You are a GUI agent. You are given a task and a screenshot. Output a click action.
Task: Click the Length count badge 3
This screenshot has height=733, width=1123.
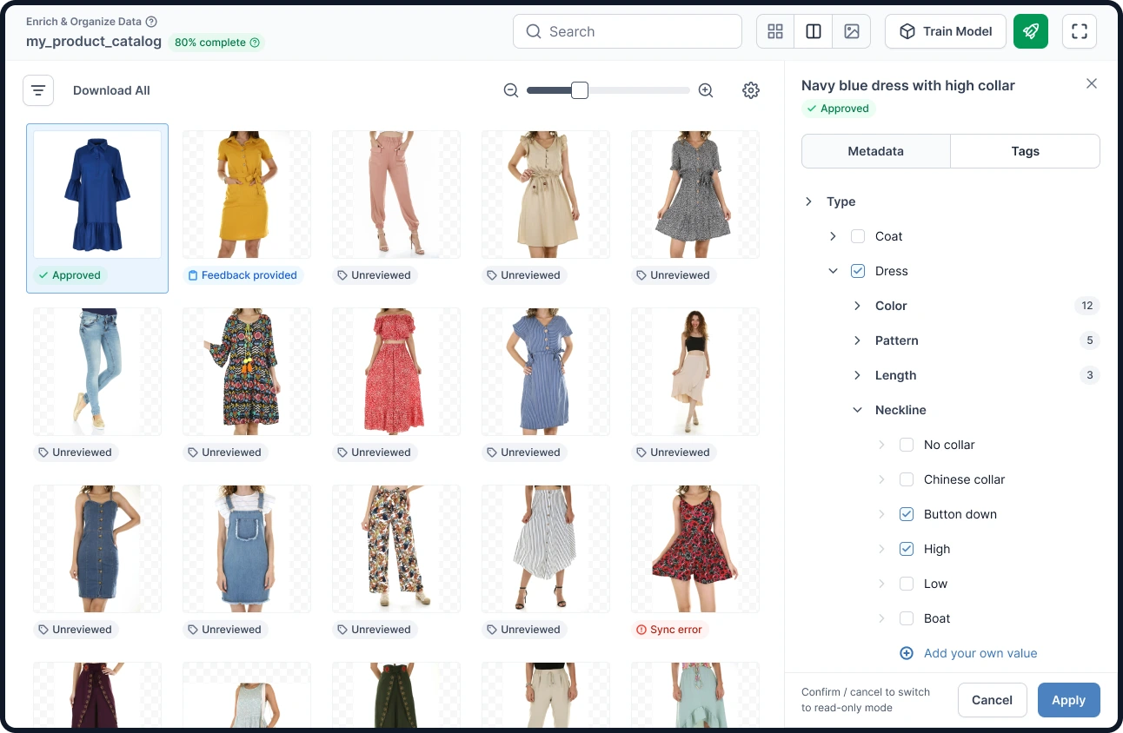tap(1090, 375)
